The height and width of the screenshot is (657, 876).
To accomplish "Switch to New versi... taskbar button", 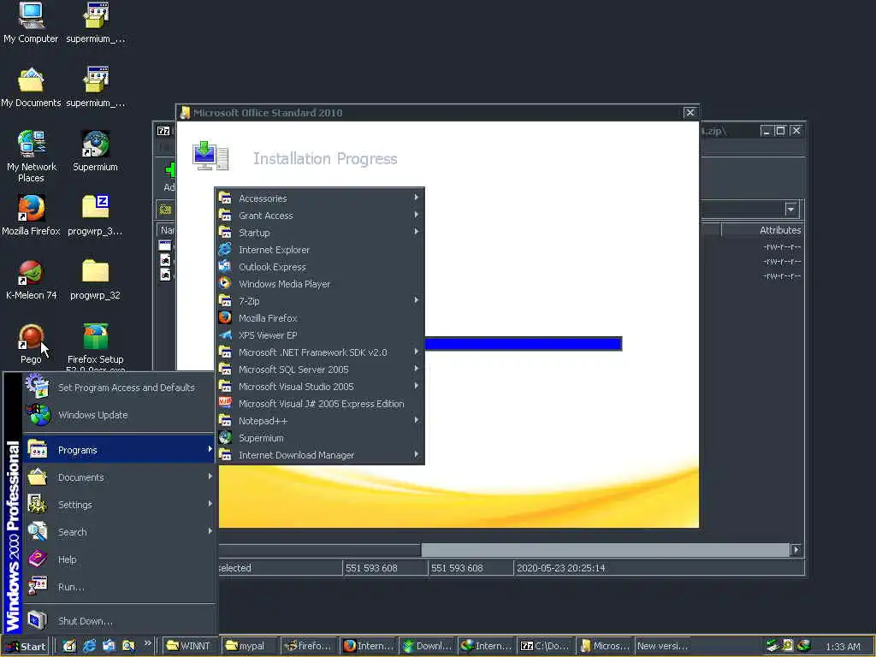I will [x=663, y=646].
